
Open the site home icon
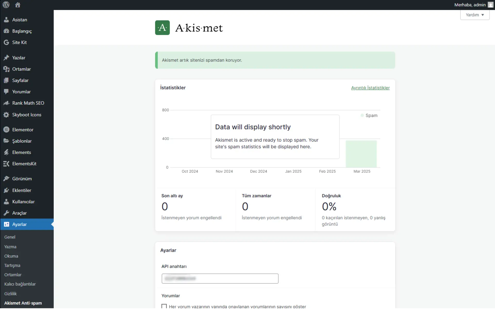pos(18,5)
